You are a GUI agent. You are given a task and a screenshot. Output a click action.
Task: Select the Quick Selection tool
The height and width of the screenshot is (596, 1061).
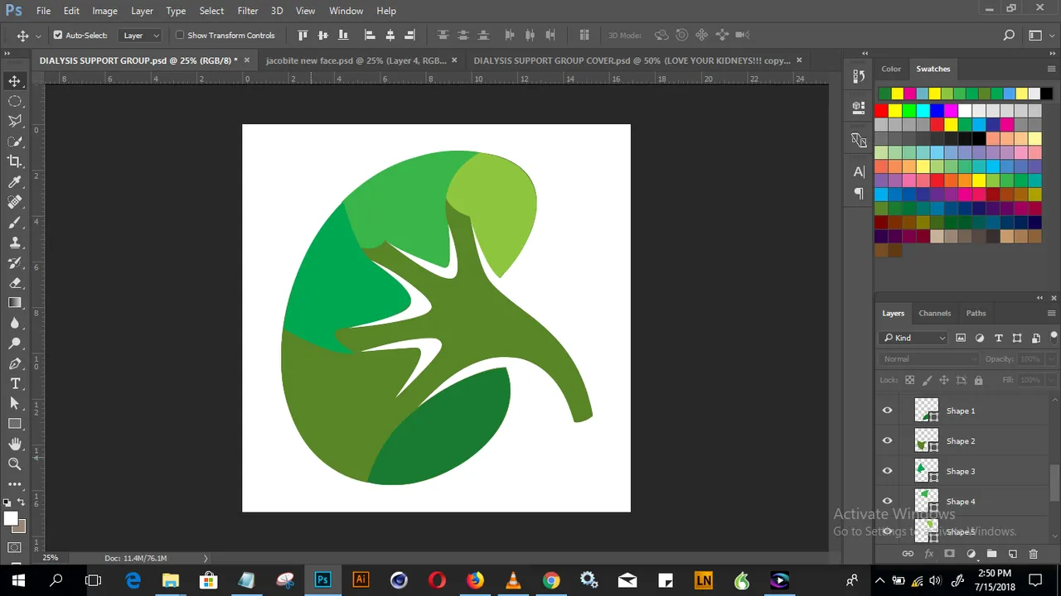pyautogui.click(x=15, y=142)
